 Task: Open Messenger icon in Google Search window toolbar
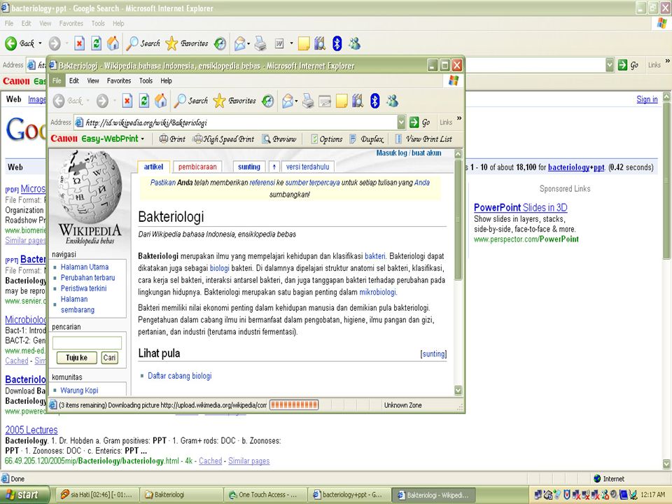point(354,43)
